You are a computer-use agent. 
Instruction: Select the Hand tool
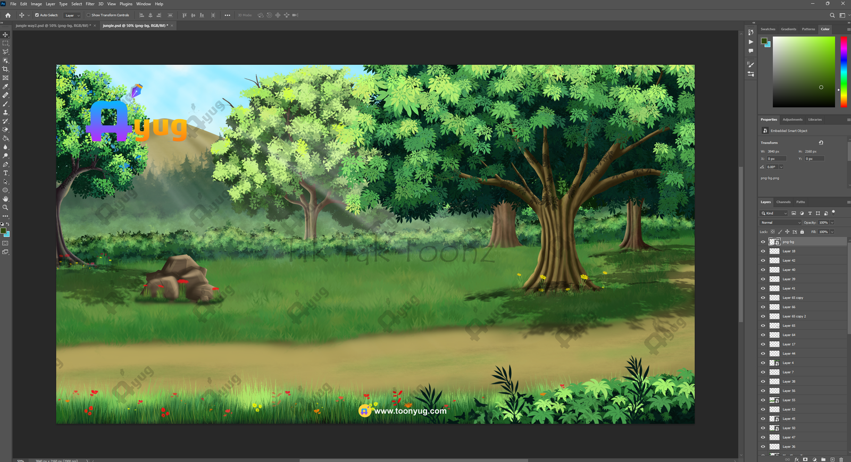click(x=5, y=199)
